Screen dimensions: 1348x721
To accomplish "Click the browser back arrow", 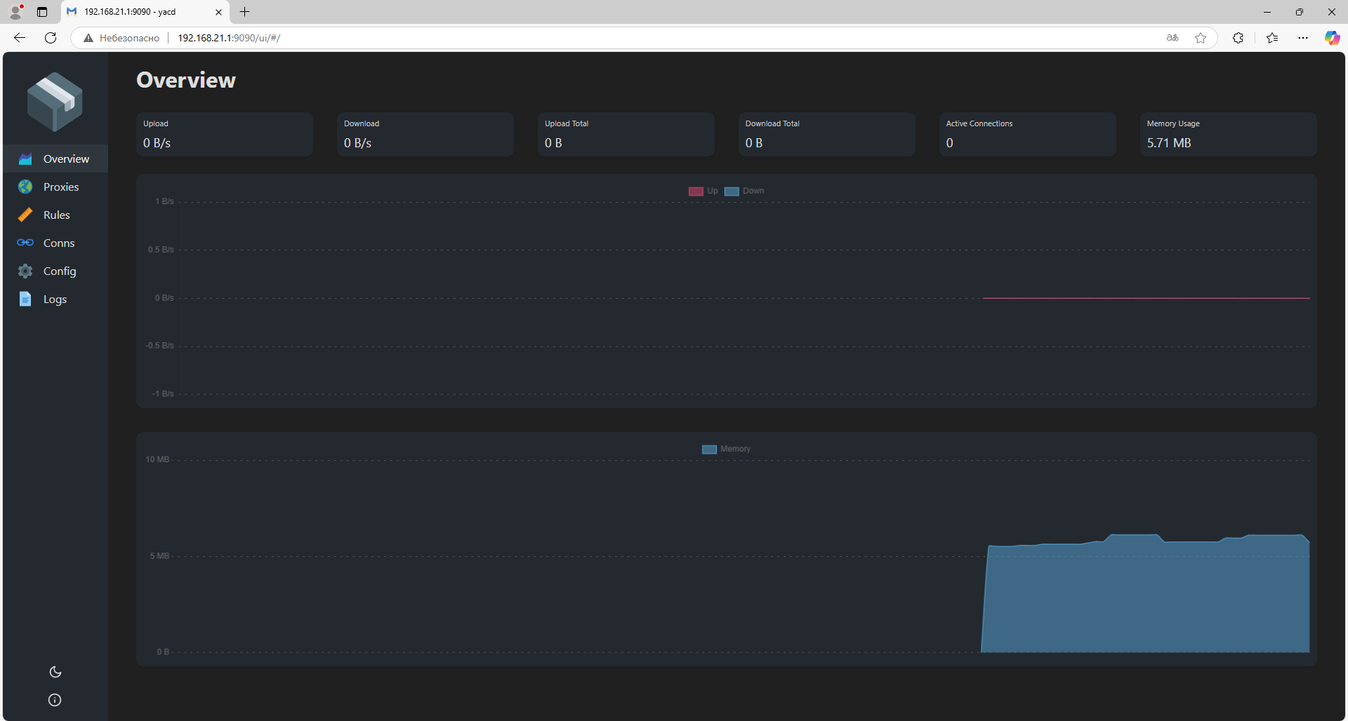I will click(20, 38).
